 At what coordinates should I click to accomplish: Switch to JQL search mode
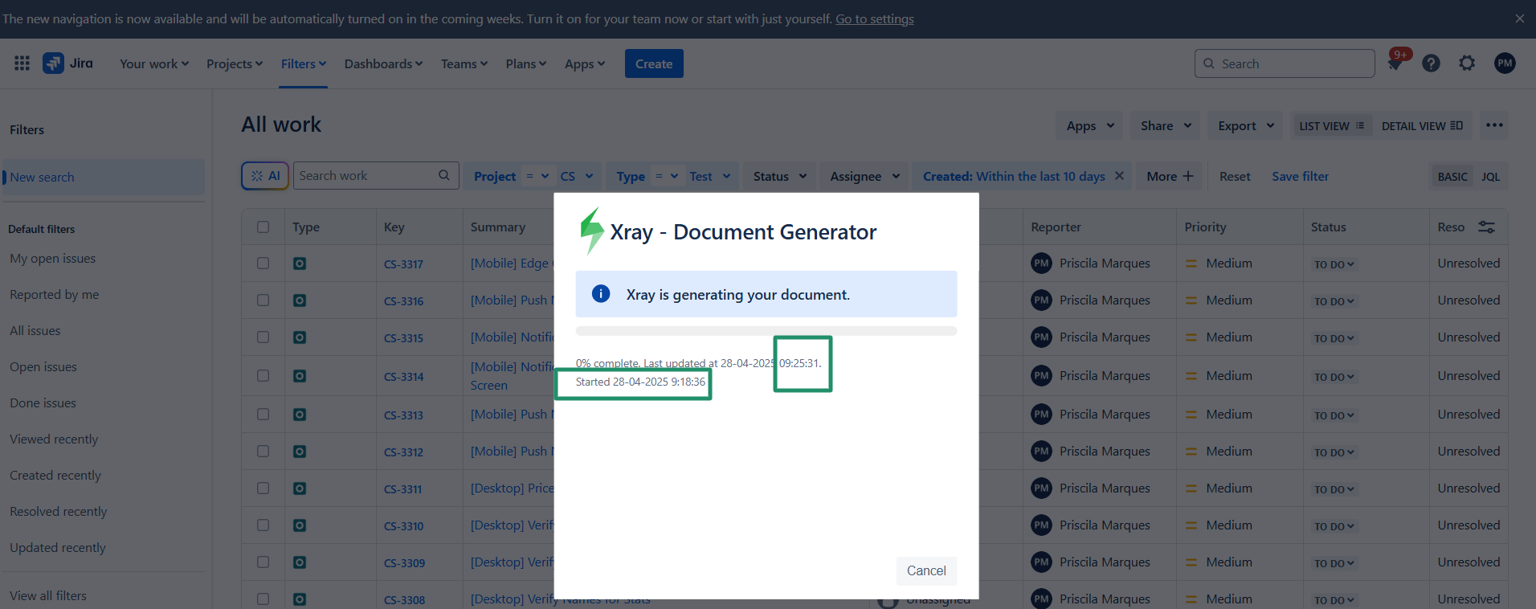(x=1490, y=177)
